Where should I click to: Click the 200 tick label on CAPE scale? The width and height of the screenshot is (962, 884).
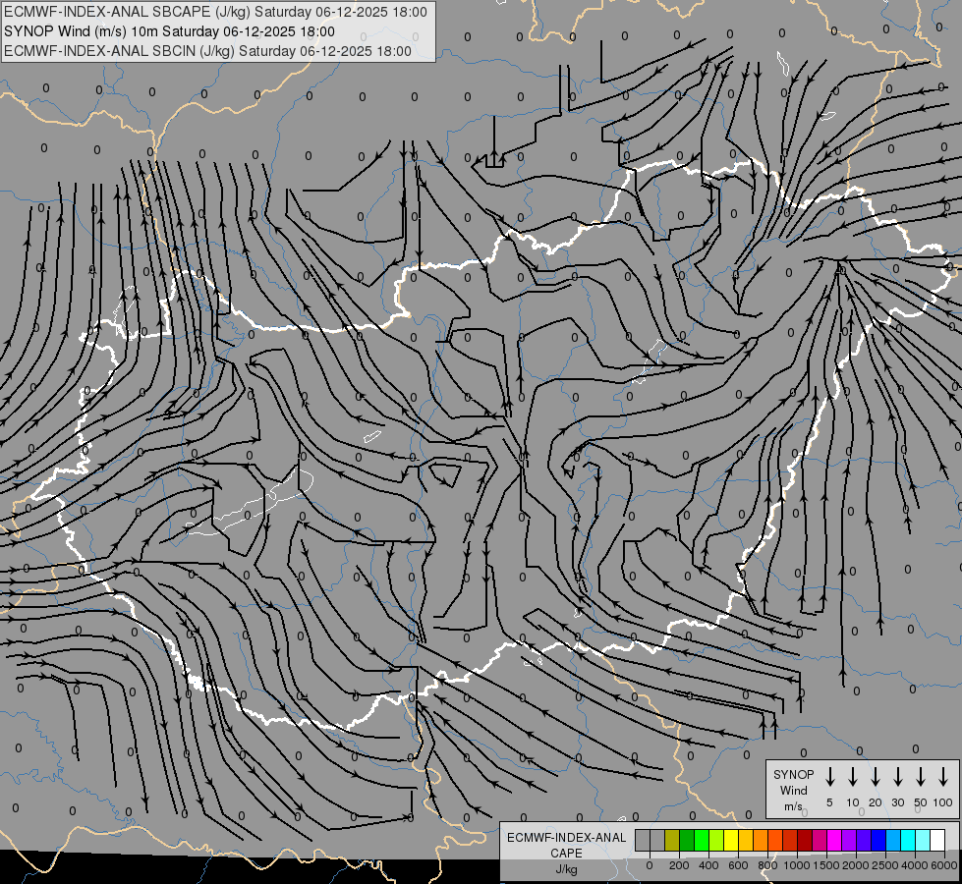[x=679, y=865]
